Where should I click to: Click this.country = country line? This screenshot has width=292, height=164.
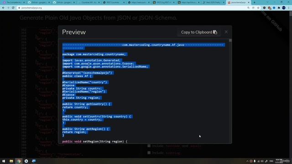coord(82,119)
